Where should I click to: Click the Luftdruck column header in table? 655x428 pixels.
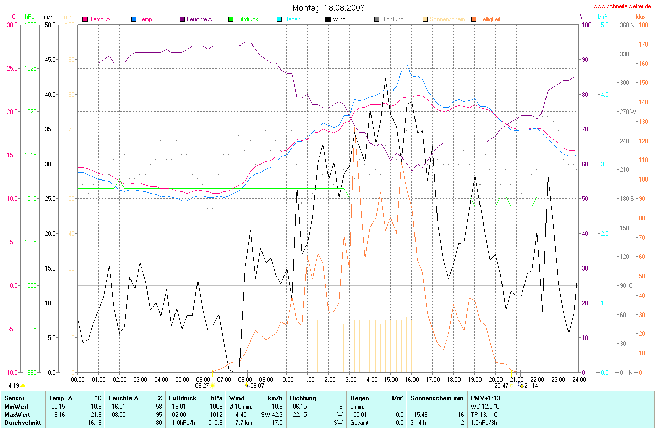click(183, 398)
